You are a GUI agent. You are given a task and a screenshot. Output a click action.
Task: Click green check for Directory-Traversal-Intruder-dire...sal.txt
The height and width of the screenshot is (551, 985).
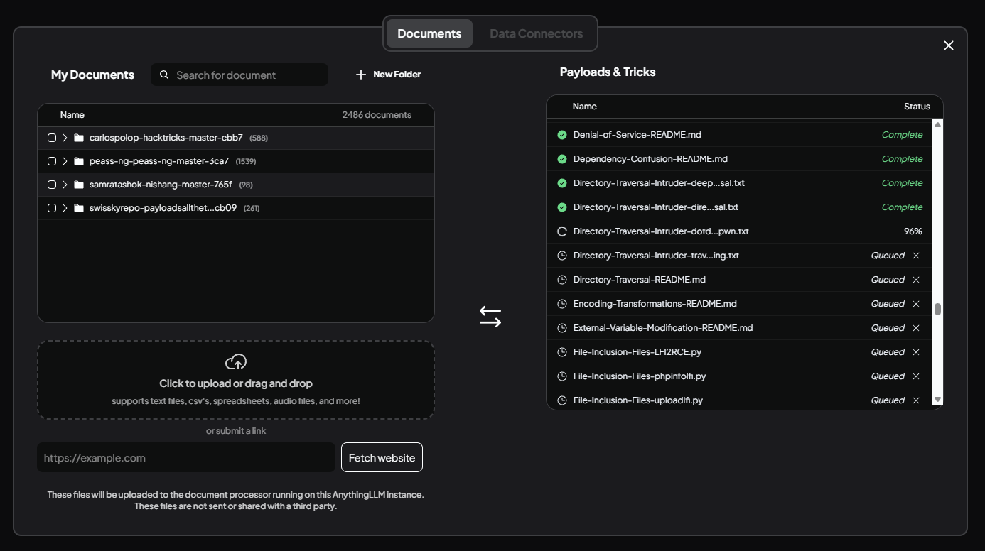tap(562, 207)
